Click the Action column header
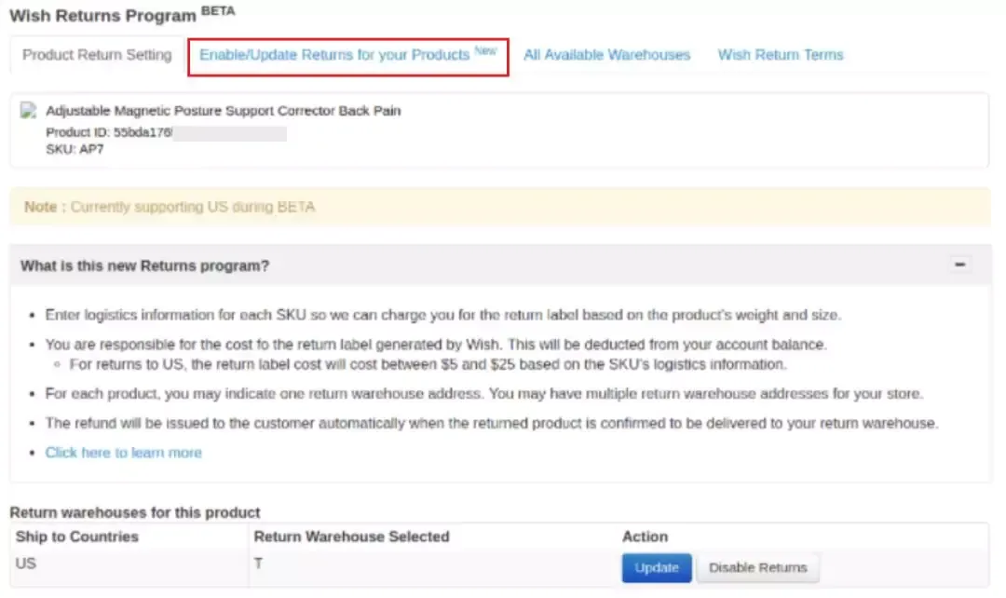This screenshot has width=1006, height=598. pos(645,537)
